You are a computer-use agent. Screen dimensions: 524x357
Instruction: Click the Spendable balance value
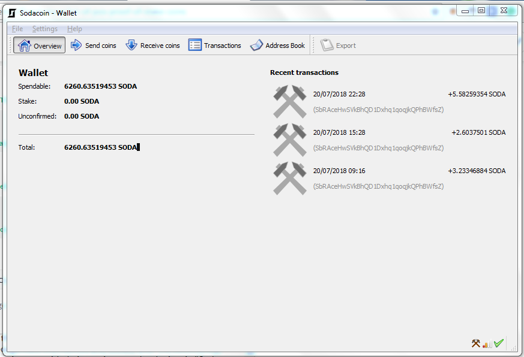[101, 86]
